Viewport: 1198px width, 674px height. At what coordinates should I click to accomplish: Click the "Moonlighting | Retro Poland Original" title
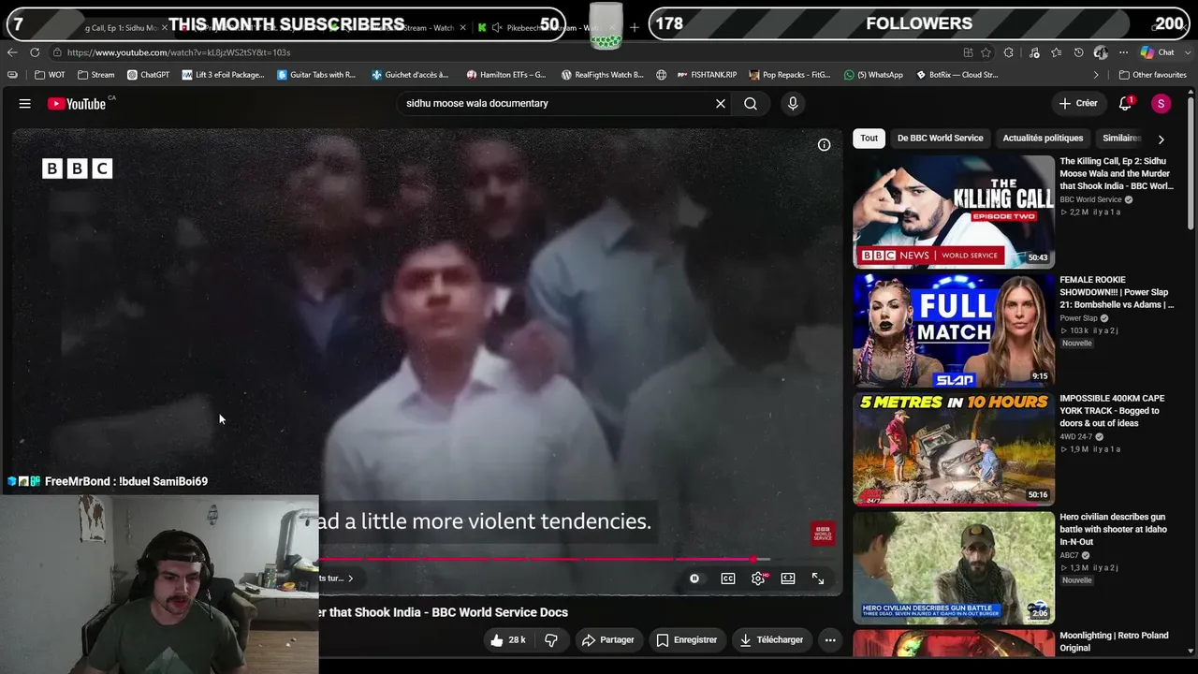[x=1114, y=642]
